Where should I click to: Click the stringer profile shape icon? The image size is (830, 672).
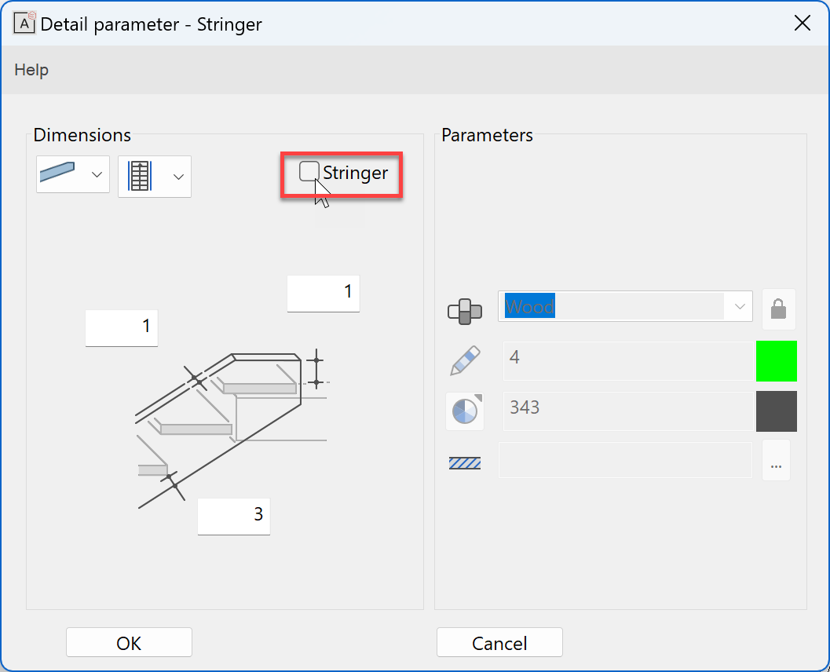[x=57, y=175]
